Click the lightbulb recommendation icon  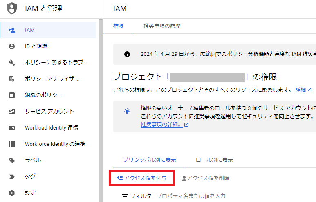tap(127, 111)
